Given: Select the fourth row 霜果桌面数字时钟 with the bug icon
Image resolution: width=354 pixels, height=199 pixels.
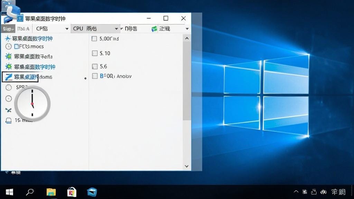Looking at the screenshot, I should [30, 67].
